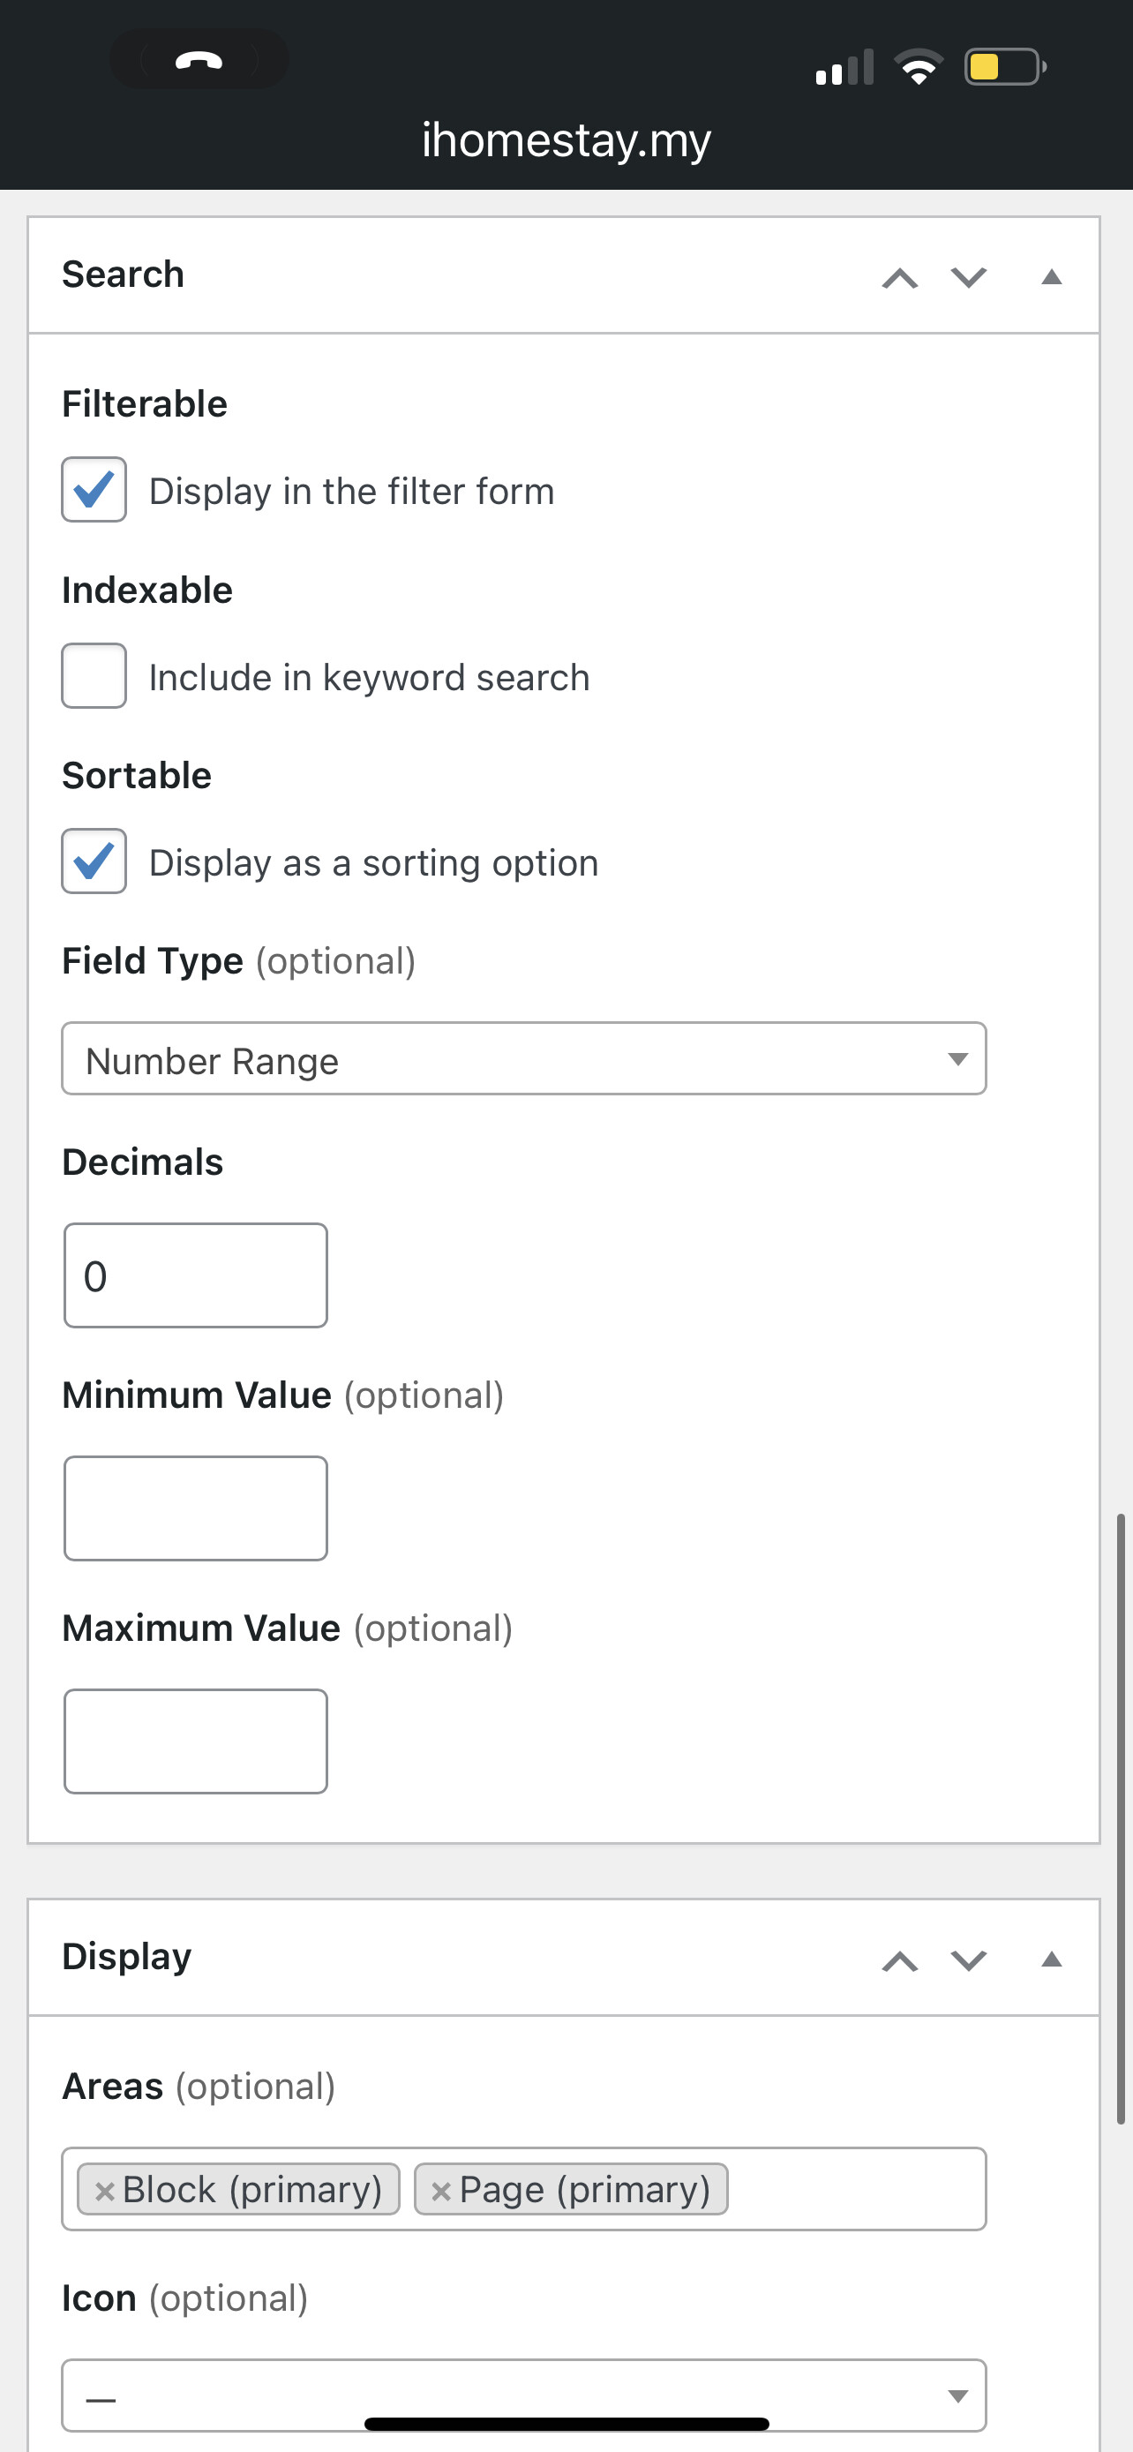
Task: Focus the Decimals number field
Action: tap(196, 1275)
